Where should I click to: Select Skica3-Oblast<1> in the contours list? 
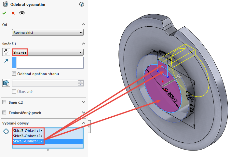[x=48, y=131]
